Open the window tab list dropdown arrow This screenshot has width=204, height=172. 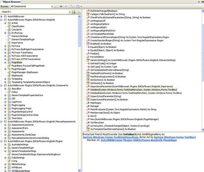tap(199, 2)
